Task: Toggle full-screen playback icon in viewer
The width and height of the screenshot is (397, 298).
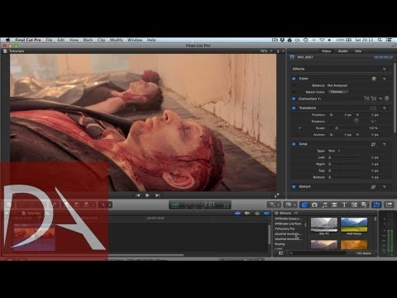Action: click(276, 195)
